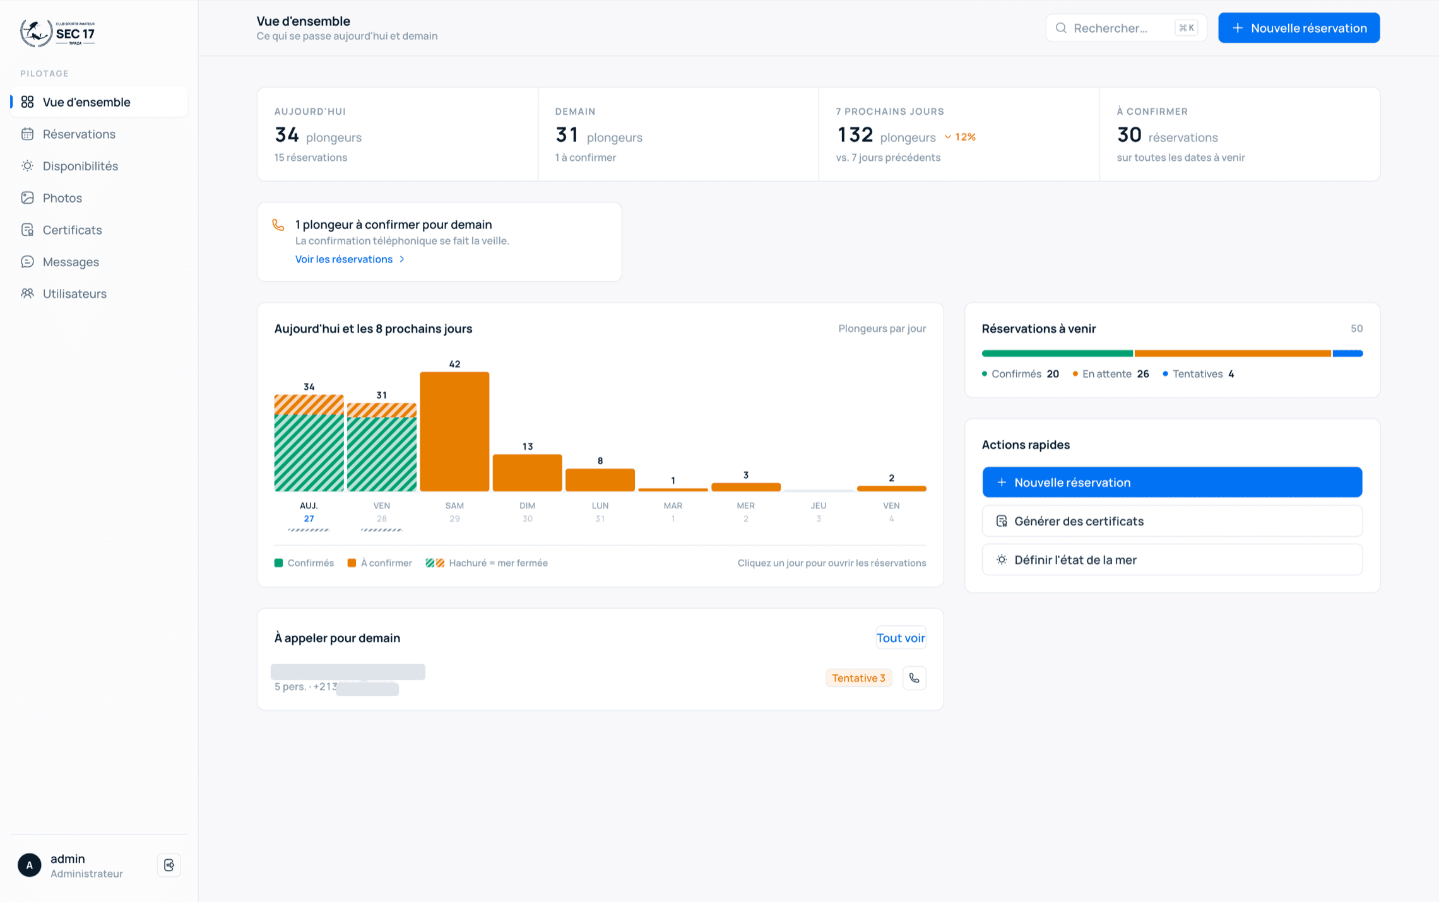The width and height of the screenshot is (1439, 902).
Task: Click the Utilisateurs people icon
Action: click(27, 293)
